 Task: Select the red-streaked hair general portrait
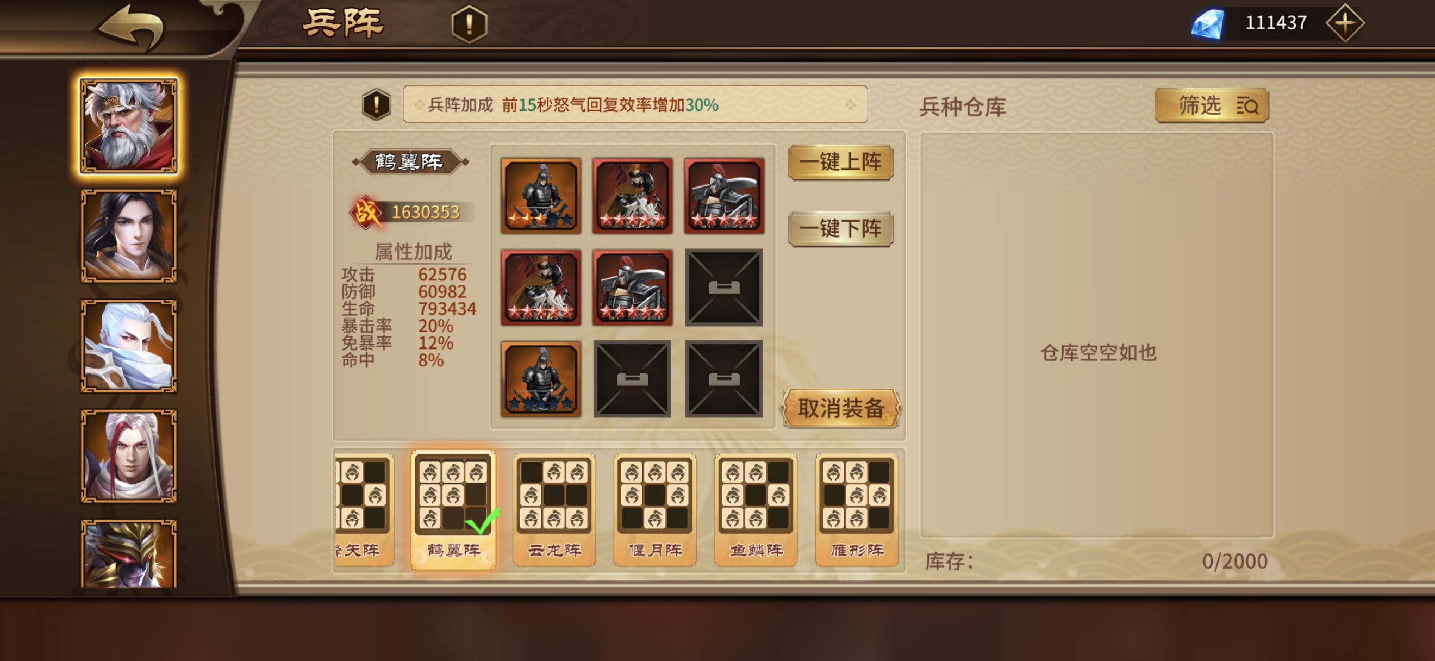pyautogui.click(x=129, y=456)
